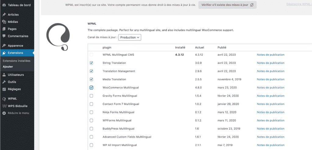Click the Apparence paintbrush icon

click(x=4, y=46)
